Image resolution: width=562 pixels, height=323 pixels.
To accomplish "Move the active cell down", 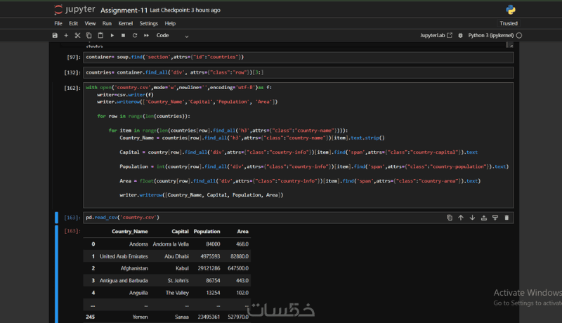I will 472,218.
